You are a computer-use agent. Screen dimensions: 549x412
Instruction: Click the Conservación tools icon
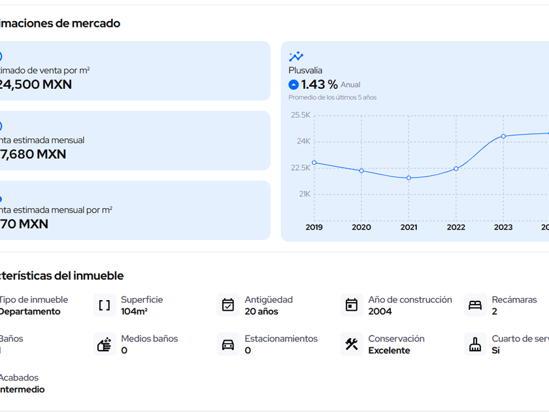click(x=352, y=345)
